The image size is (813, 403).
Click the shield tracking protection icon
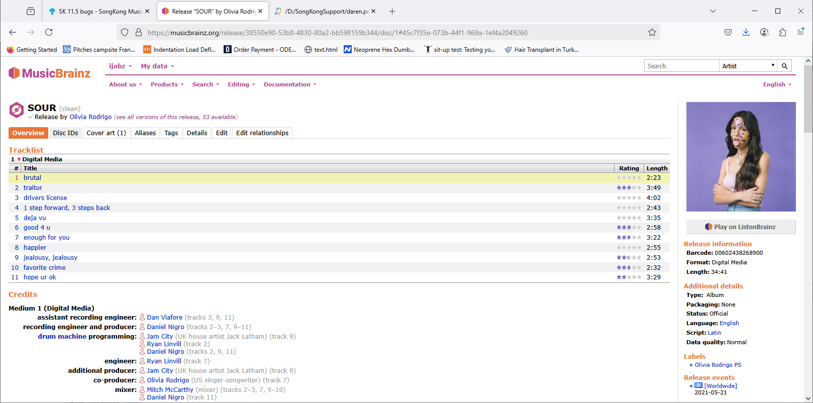(125, 33)
